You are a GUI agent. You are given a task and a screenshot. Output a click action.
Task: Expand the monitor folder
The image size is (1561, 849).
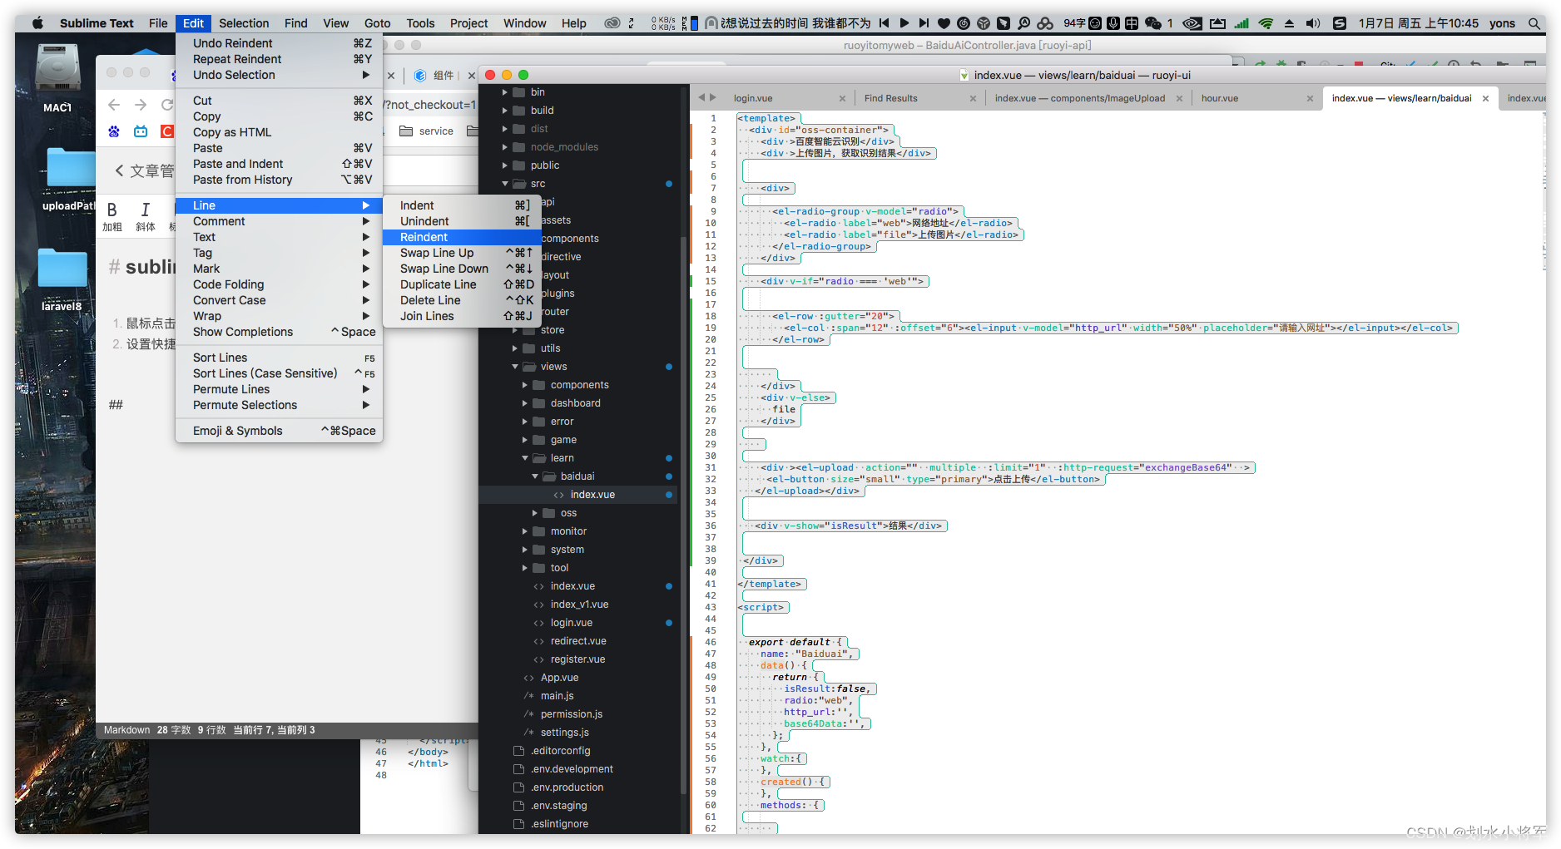(x=524, y=531)
